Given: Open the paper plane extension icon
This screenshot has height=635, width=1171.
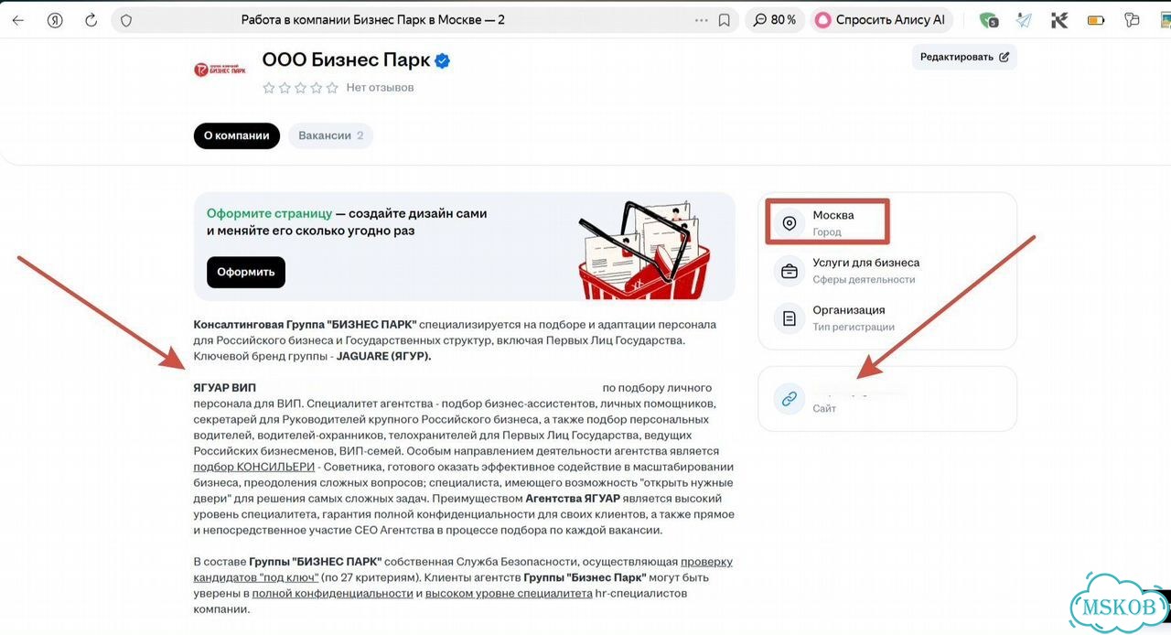Looking at the screenshot, I should (x=1024, y=20).
